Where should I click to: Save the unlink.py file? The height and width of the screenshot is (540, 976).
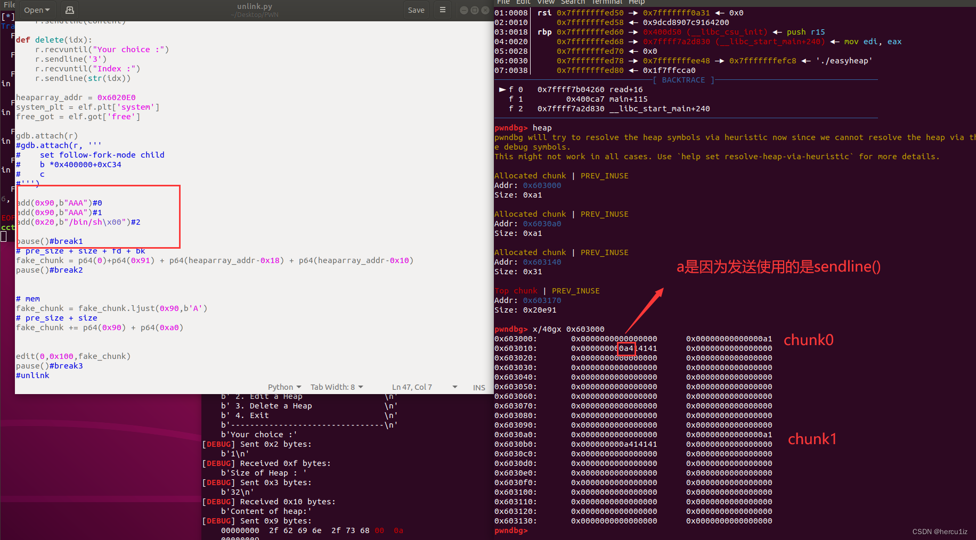[416, 10]
